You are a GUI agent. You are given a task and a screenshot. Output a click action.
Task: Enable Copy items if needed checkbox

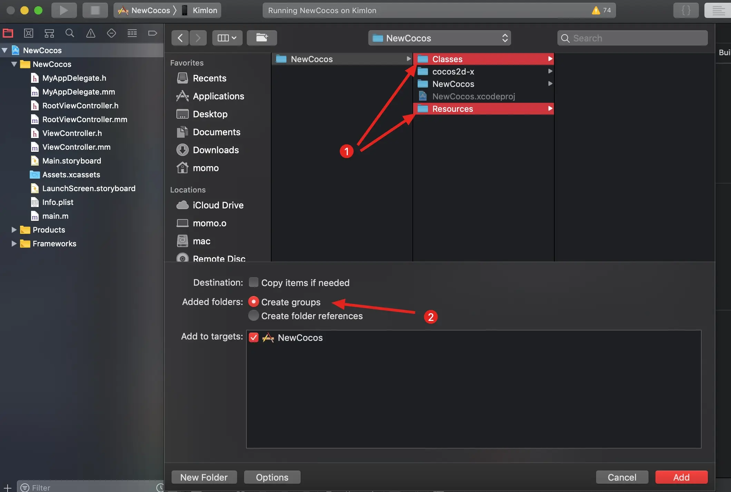pyautogui.click(x=254, y=283)
